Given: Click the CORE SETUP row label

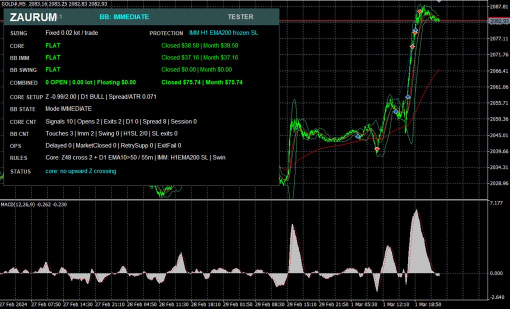Looking at the screenshot, I should click(26, 97).
